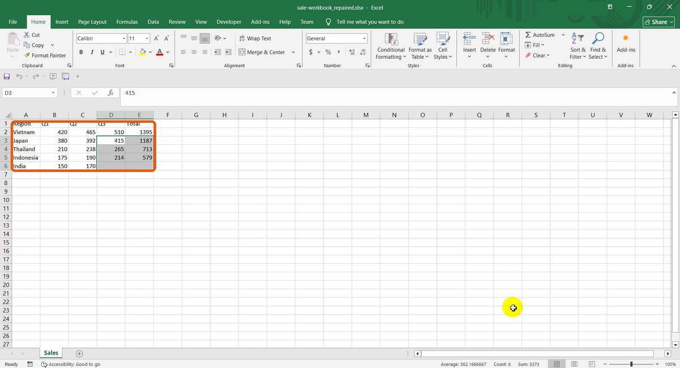Decrease font size with the small A

tap(167, 38)
